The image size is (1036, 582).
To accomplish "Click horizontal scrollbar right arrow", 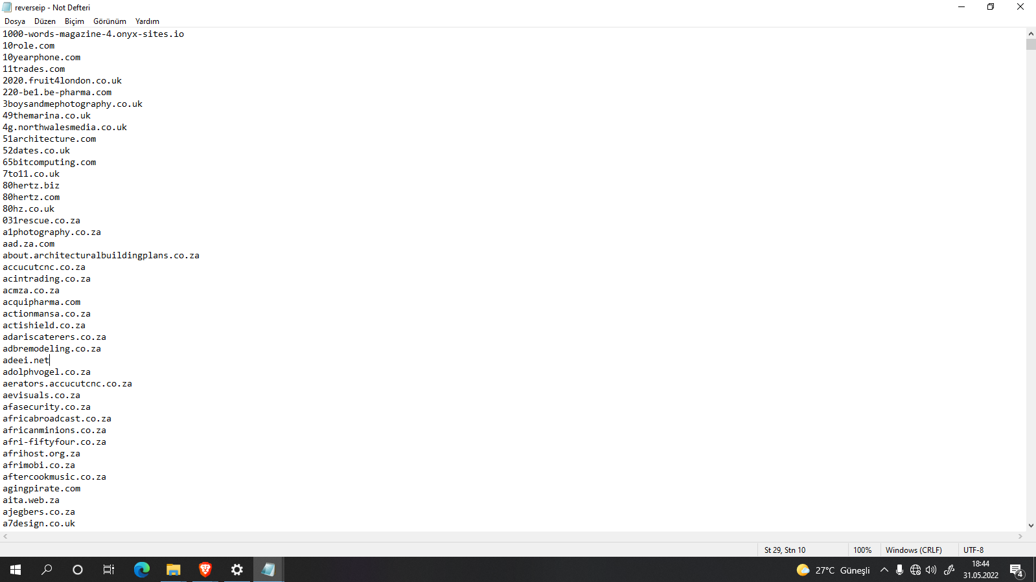I will click(1020, 537).
